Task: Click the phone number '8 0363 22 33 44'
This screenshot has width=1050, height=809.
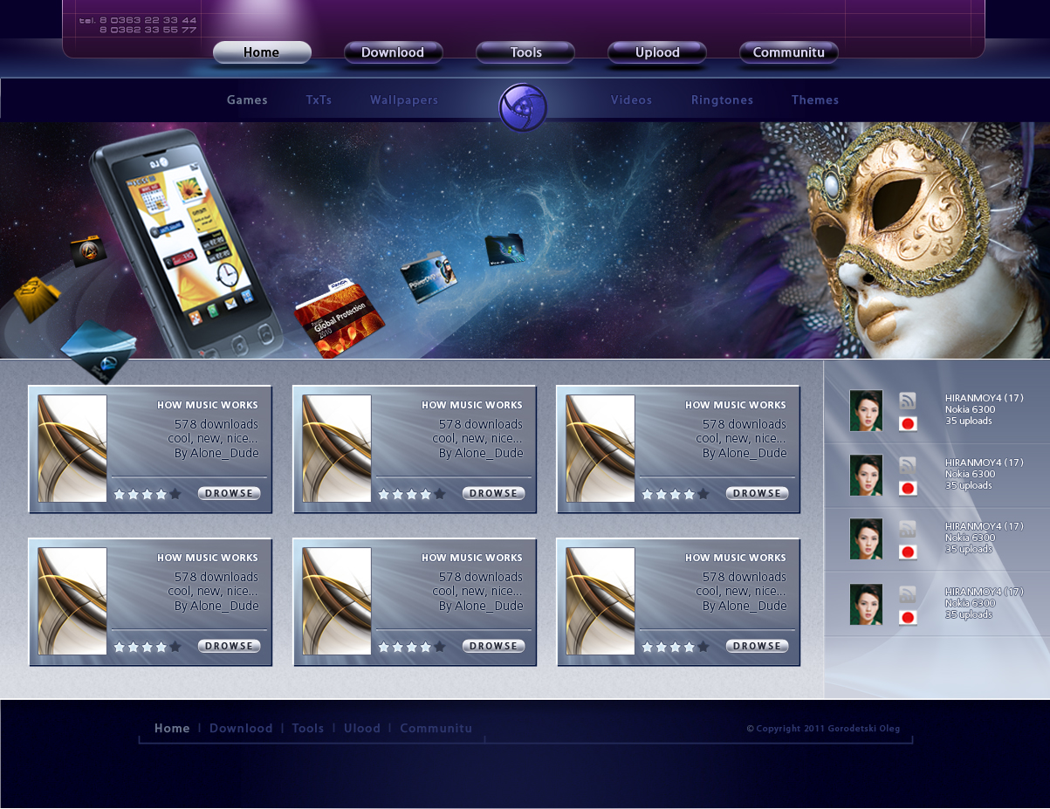Action: (148, 20)
